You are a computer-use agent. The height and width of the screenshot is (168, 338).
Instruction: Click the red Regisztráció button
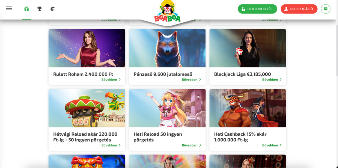coord(299,9)
